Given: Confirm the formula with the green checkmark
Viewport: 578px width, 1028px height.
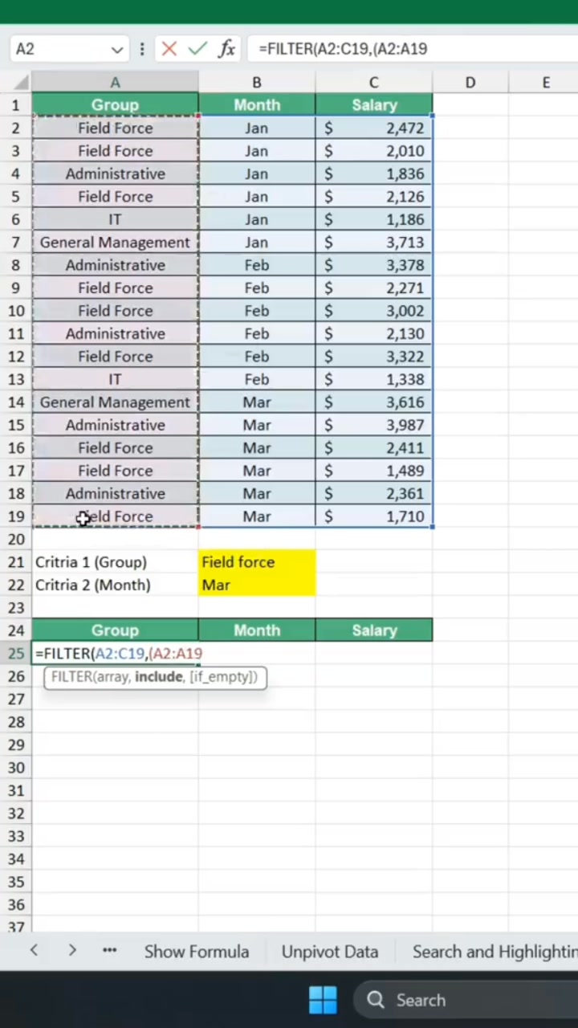Looking at the screenshot, I should (197, 49).
